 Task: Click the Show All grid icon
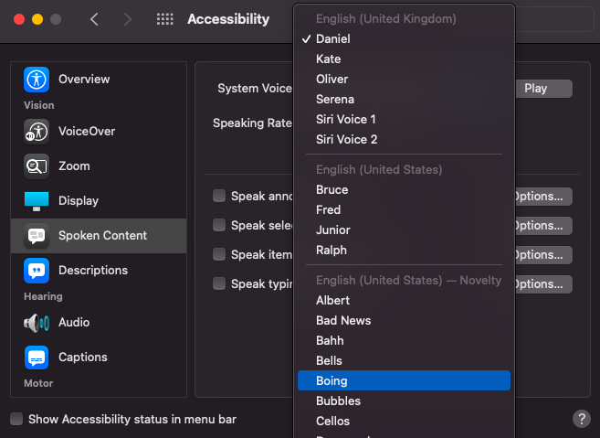tap(165, 19)
